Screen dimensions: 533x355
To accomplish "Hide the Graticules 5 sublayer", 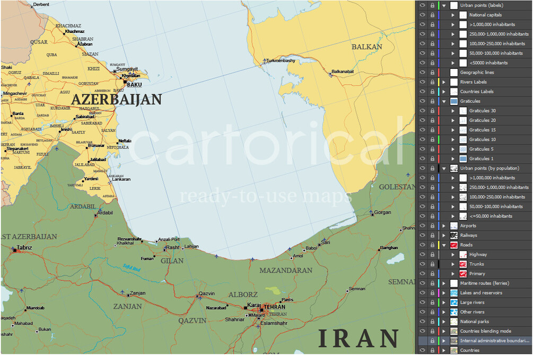I will pyautogui.click(x=423, y=149).
